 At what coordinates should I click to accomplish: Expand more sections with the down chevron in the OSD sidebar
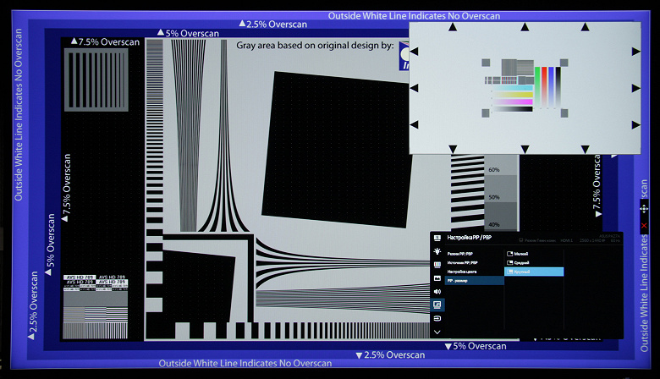(437, 332)
